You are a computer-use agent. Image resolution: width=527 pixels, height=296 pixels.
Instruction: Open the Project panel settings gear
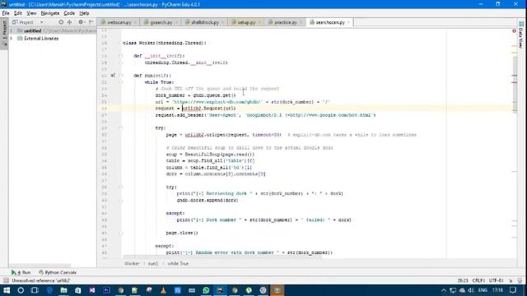pyautogui.click(x=81, y=22)
